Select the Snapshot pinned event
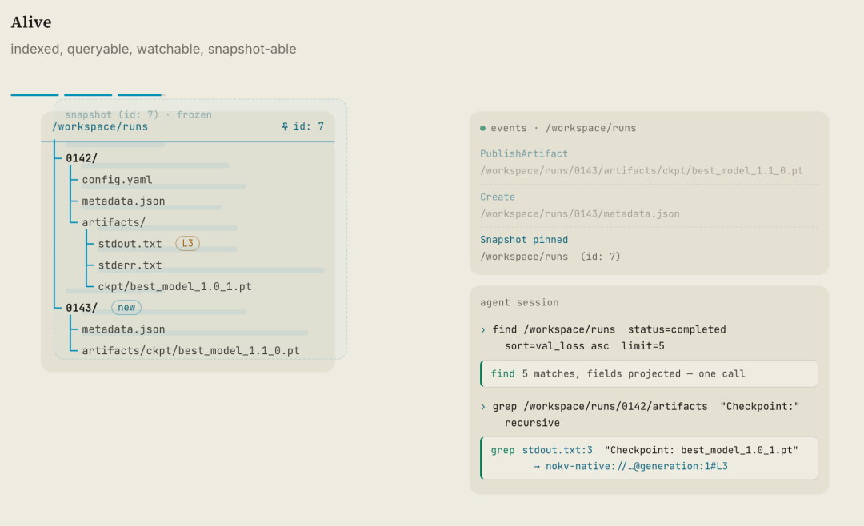Image resolution: width=864 pixels, height=526 pixels. point(523,240)
